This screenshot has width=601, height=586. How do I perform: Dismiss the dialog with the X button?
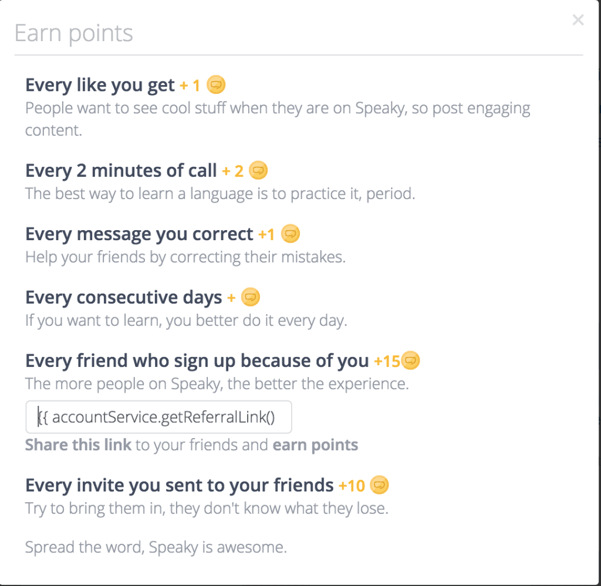click(x=578, y=19)
